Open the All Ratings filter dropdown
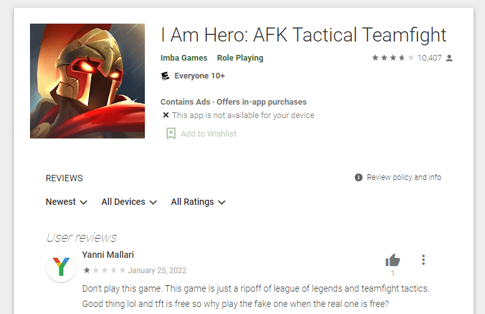 coord(198,202)
